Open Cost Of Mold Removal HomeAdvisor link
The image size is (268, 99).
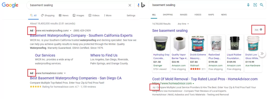tap(205, 79)
